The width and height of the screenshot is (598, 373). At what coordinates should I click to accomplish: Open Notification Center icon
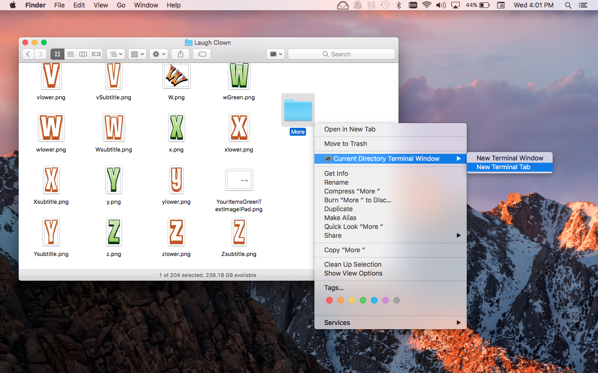(x=583, y=5)
